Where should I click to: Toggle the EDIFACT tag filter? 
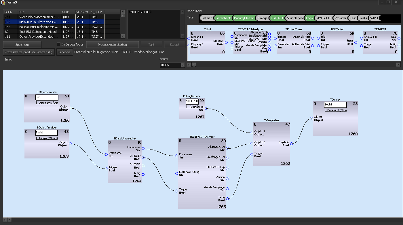[277, 18]
